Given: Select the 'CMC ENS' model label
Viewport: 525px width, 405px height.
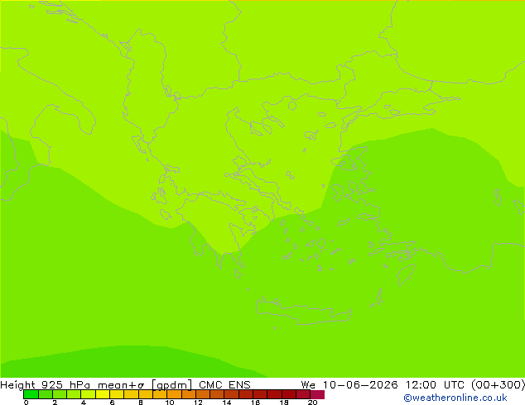Looking at the screenshot, I should pos(224,384).
